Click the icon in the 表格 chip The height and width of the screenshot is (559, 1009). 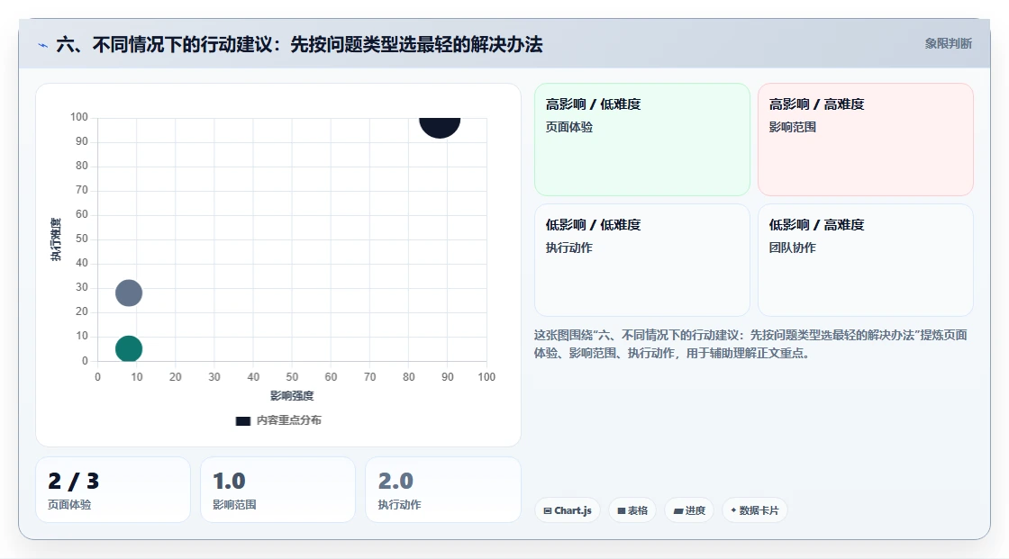622,510
